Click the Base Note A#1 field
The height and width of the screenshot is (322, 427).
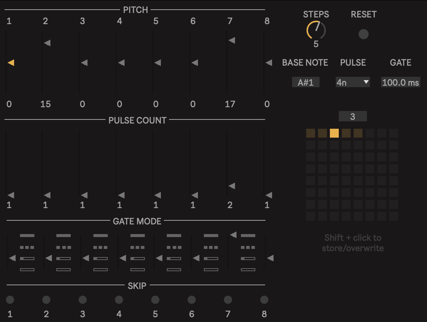click(305, 82)
